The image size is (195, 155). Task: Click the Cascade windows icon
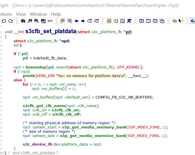[162, 21]
